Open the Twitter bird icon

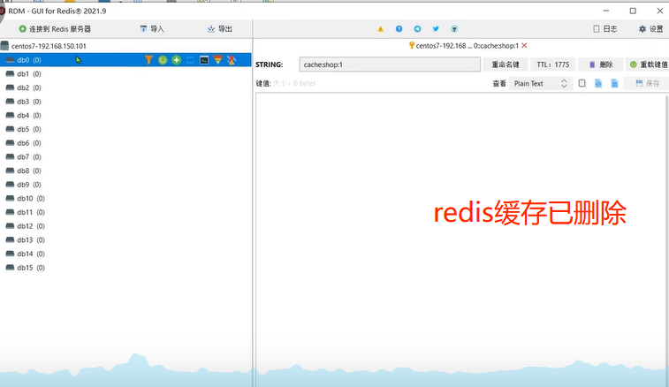point(436,29)
